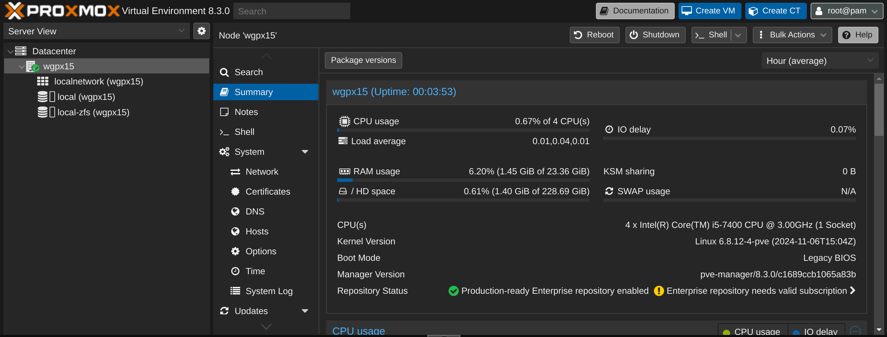Click the Kernel Version value text
This screenshot has width=887, height=337.
pyautogui.click(x=775, y=242)
